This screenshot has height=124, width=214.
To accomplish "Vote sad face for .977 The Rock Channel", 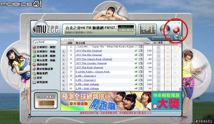I will tap(175, 68).
